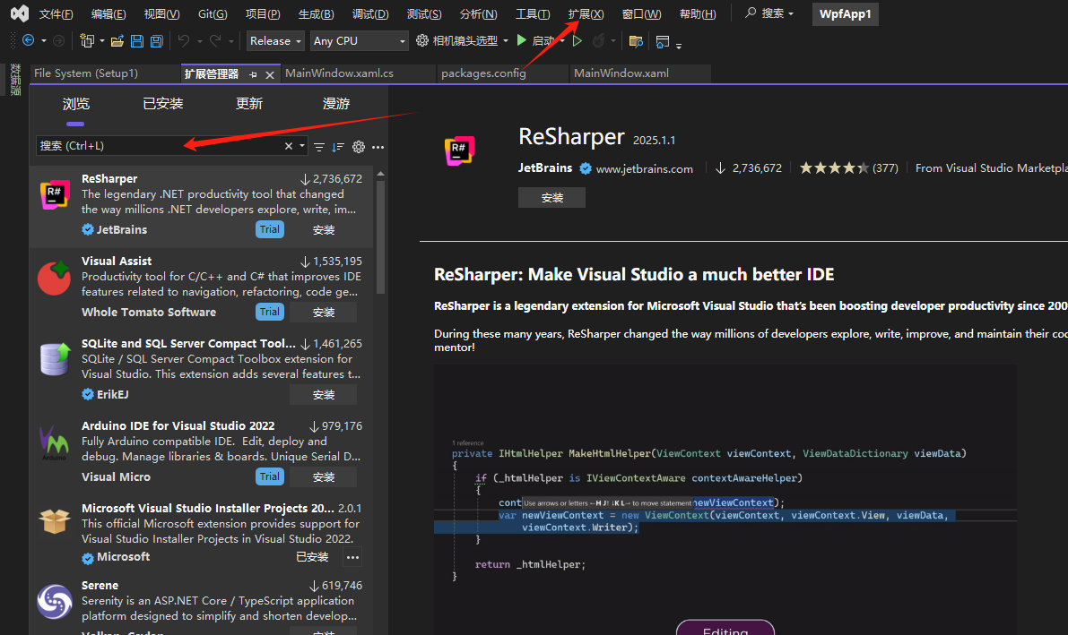1068x635 pixels.
Task: Open the 调试(D) menu
Action: point(370,13)
